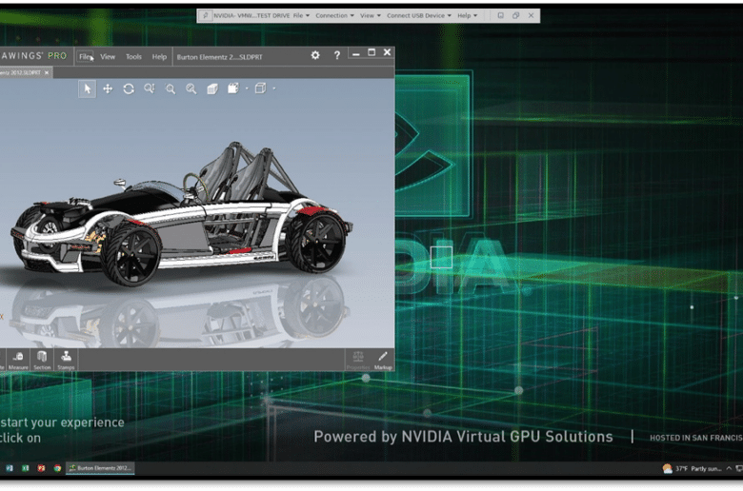Click the Burton Elementz 2....SLDPRT title text
The width and height of the screenshot is (743, 491).
point(219,57)
